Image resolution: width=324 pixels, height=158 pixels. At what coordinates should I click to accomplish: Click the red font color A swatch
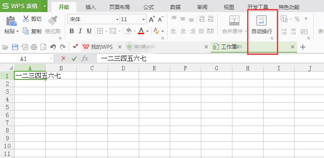141,31
